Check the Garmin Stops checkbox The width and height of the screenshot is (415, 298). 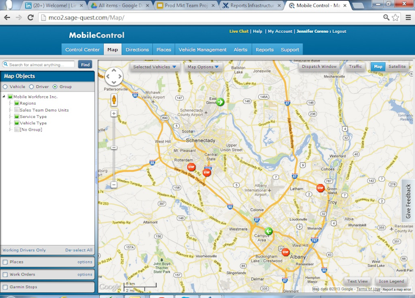pos(5,287)
